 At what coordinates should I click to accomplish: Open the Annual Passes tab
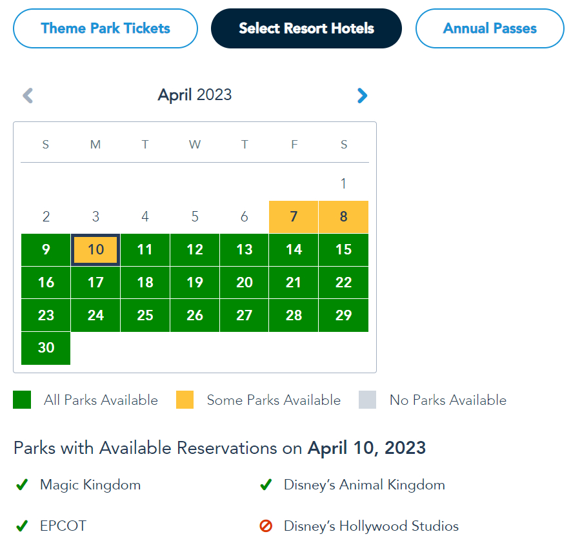pyautogui.click(x=490, y=28)
